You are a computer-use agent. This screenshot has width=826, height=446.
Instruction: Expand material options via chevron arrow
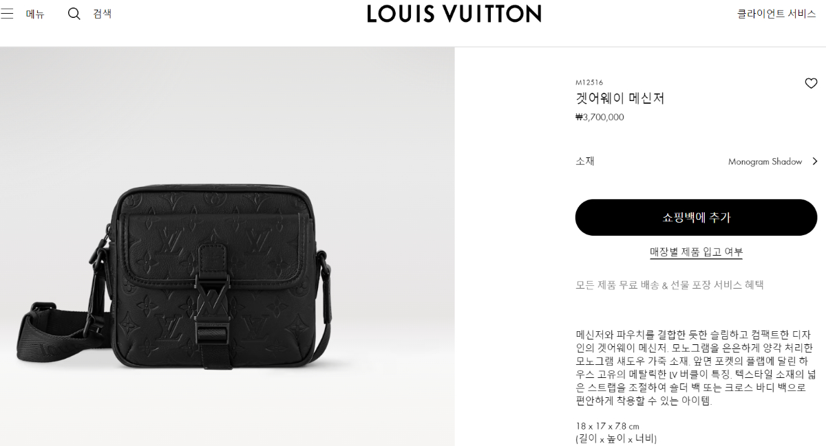[815, 161]
